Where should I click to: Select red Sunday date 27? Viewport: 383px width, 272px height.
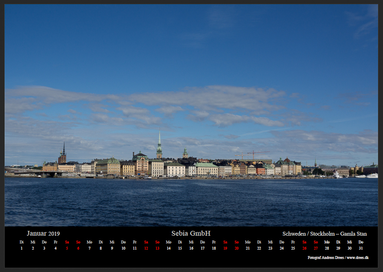click(x=316, y=248)
